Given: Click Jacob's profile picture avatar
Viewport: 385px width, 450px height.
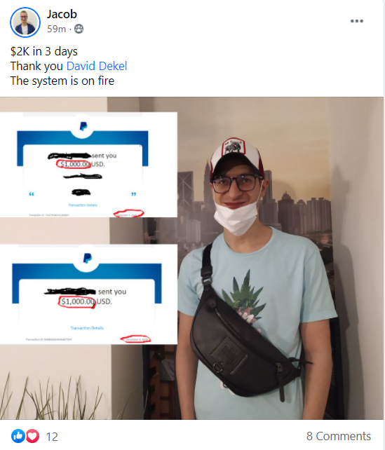Looking at the screenshot, I should [x=25, y=22].
